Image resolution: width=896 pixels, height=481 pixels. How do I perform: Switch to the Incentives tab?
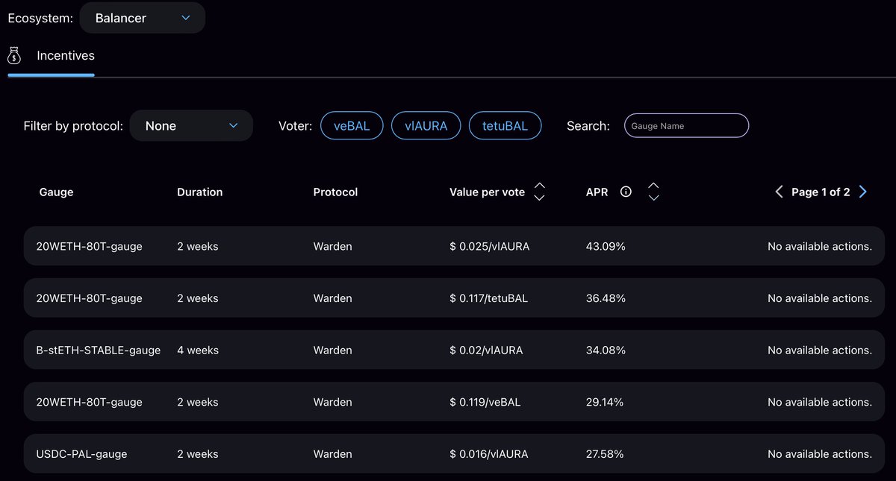point(65,55)
